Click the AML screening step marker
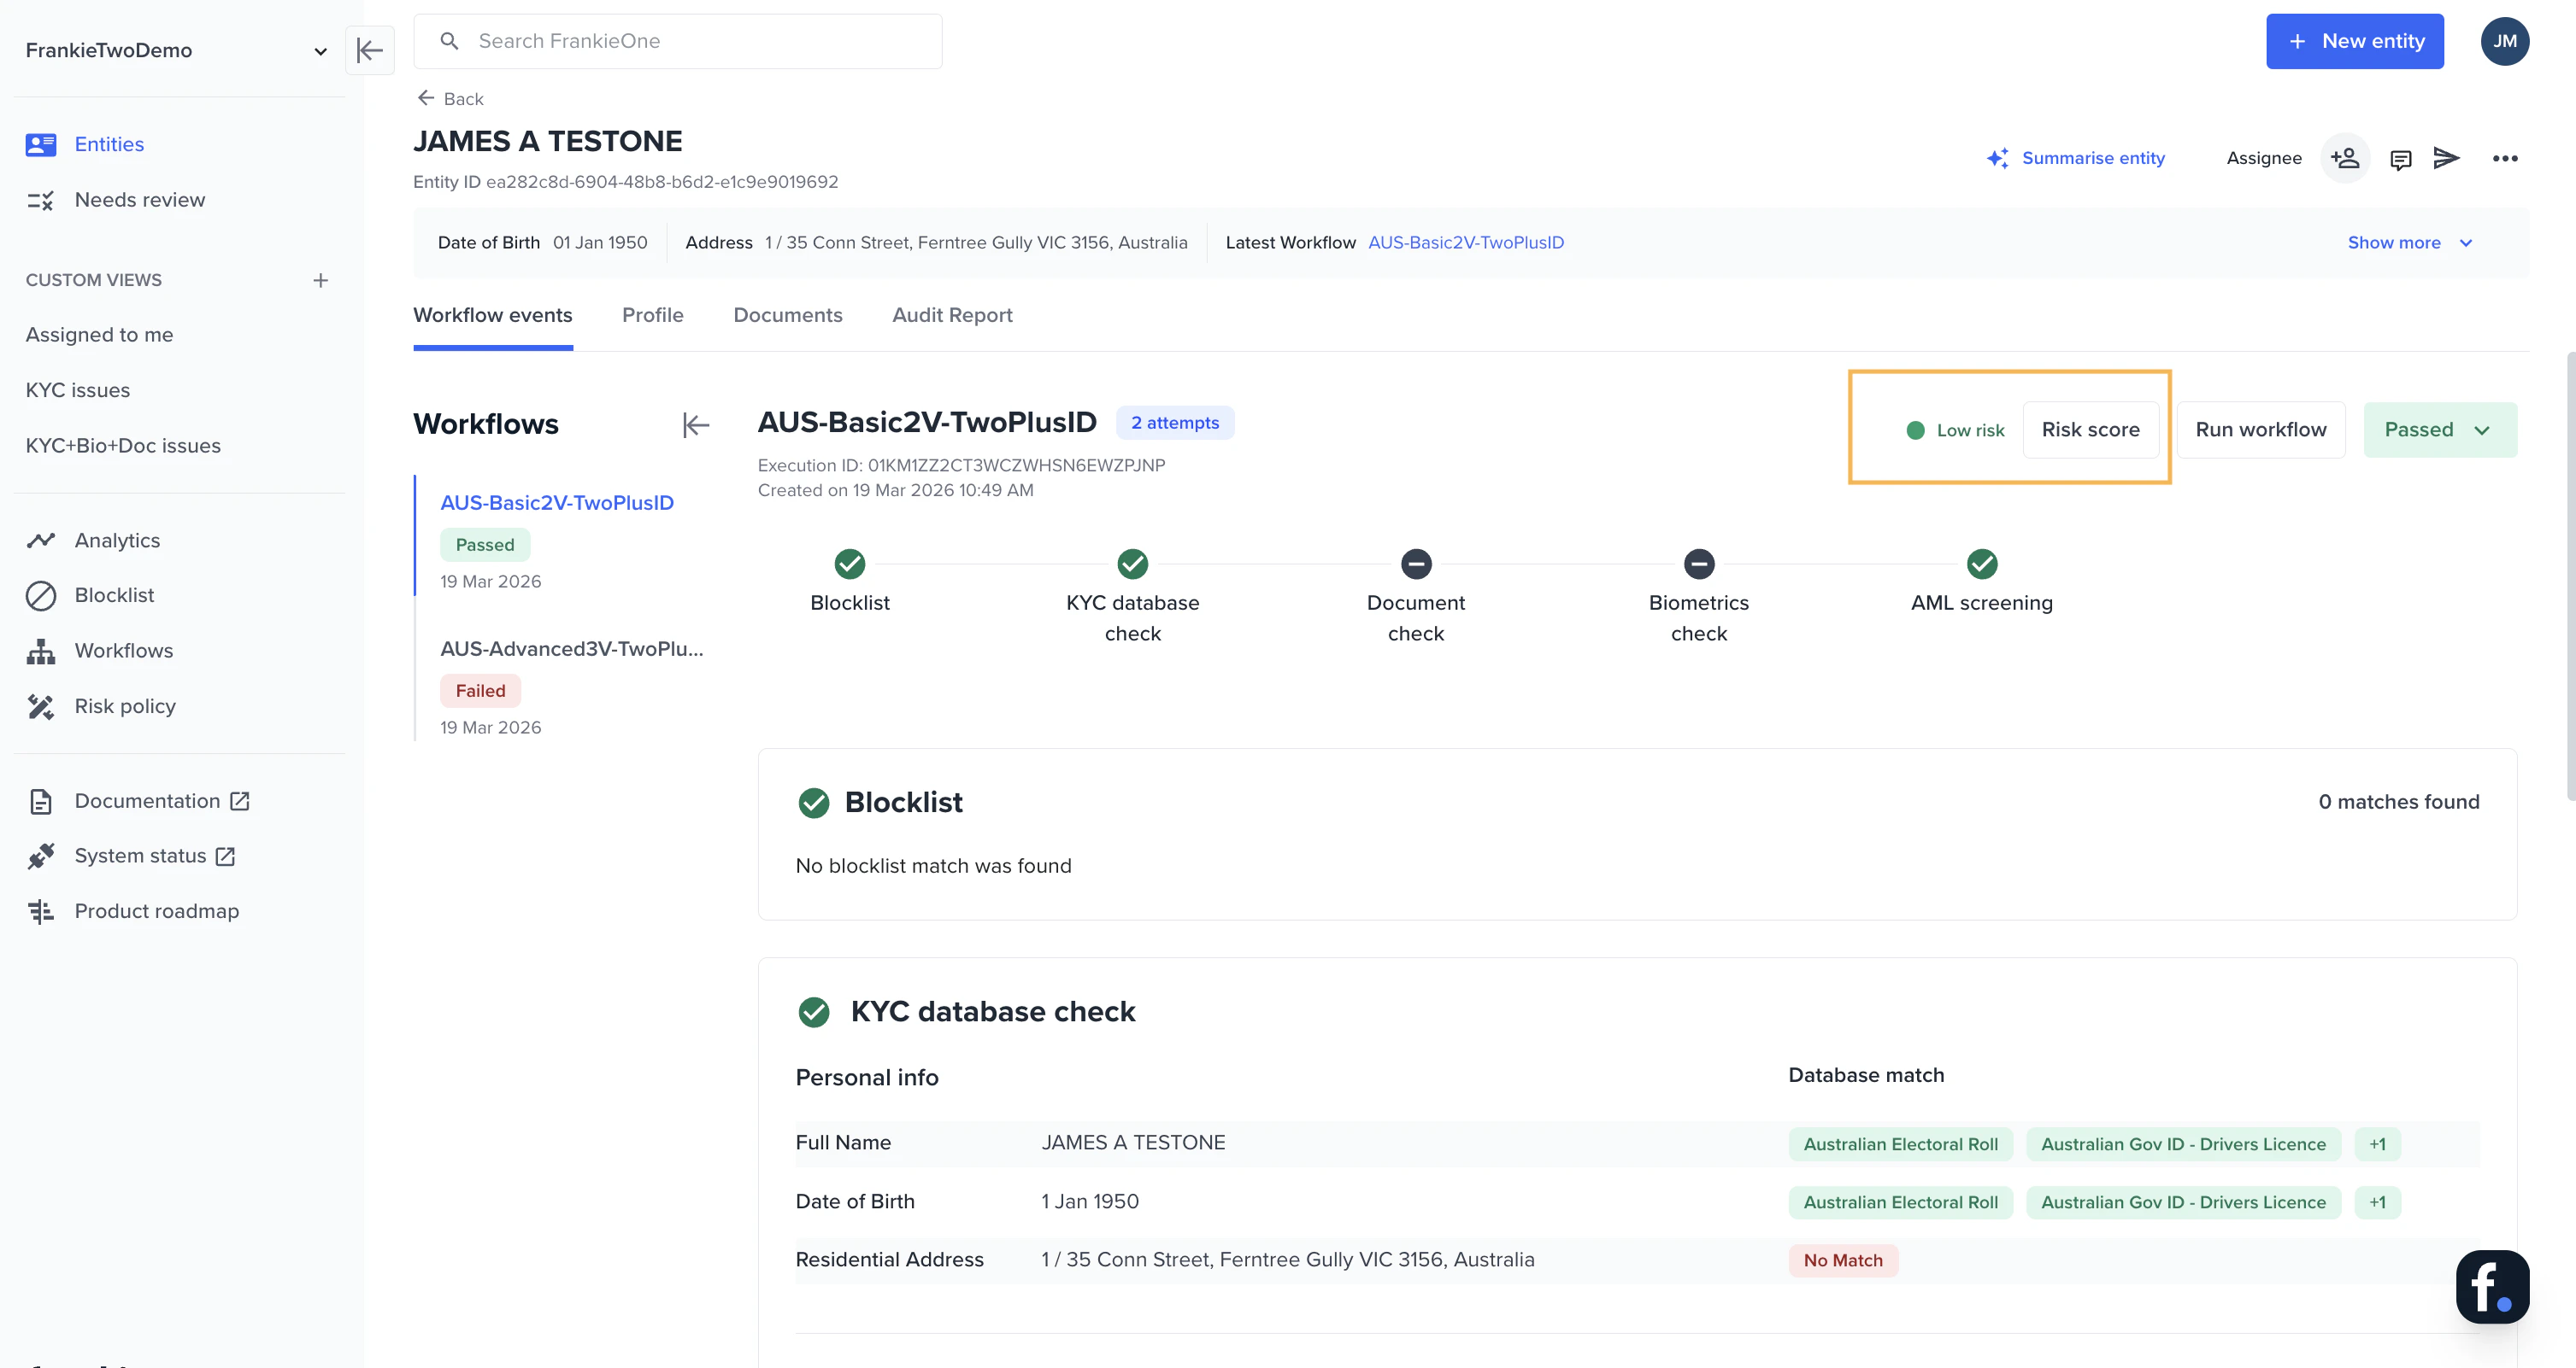Viewport: 2576px width, 1368px height. click(1981, 564)
